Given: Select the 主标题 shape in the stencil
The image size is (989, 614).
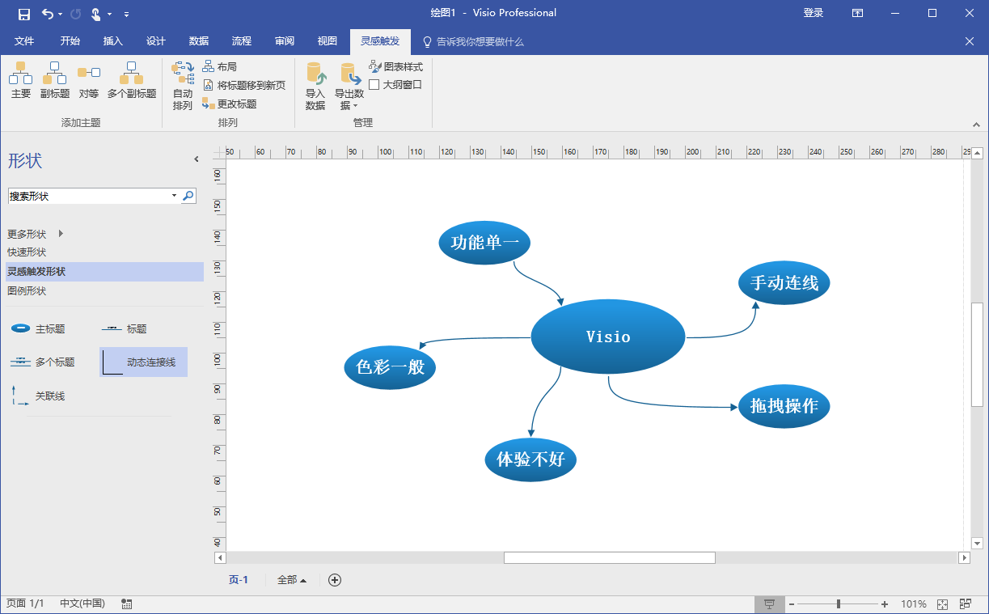Looking at the screenshot, I should tap(38, 329).
